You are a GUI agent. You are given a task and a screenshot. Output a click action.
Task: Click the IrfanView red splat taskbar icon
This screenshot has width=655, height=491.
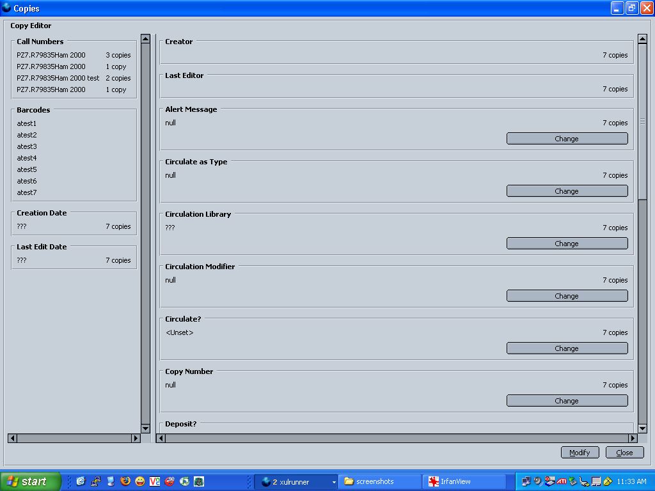(434, 481)
